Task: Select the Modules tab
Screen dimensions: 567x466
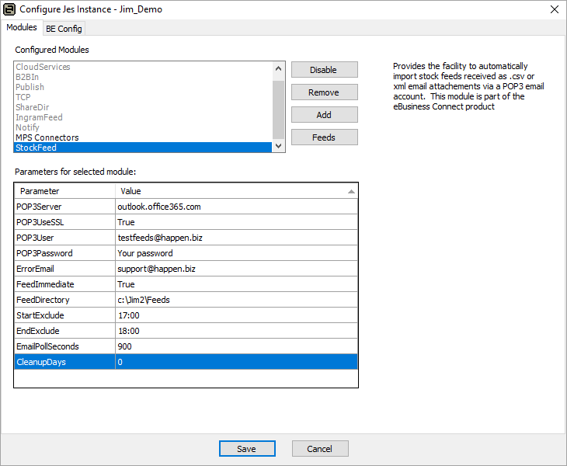Action: 22,28
